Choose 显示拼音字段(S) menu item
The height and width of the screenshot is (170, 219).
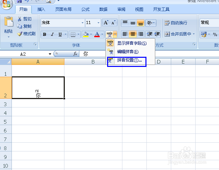click(130, 43)
